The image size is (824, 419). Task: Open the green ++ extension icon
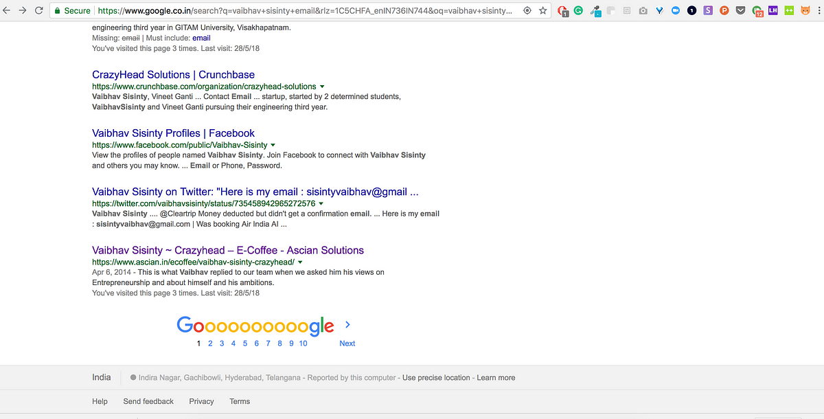pos(790,10)
